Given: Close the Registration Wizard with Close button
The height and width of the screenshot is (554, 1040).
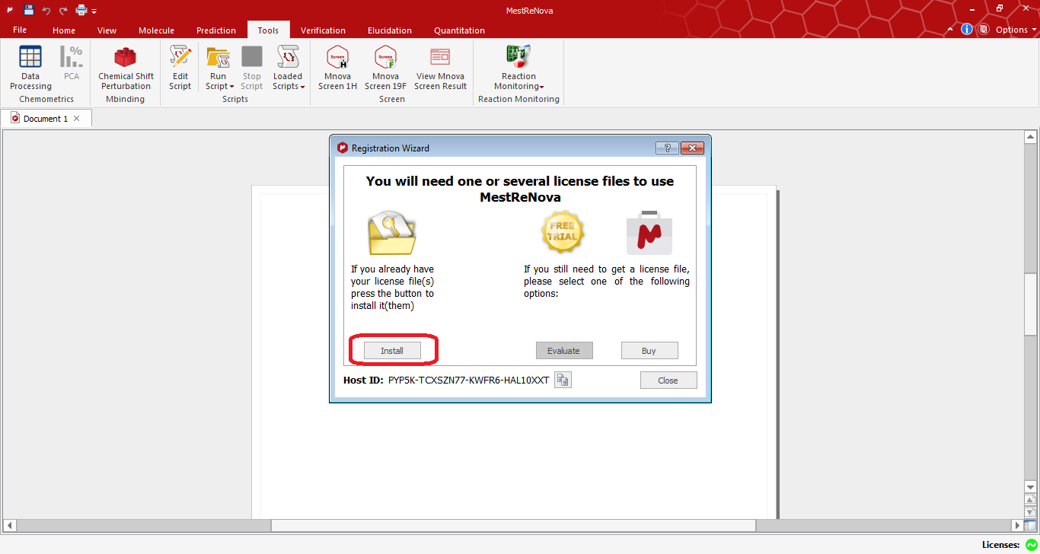Looking at the screenshot, I should [x=668, y=380].
